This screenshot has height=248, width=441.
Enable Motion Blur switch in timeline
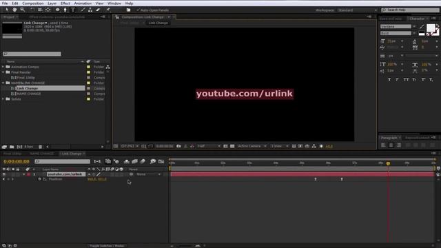(143, 161)
